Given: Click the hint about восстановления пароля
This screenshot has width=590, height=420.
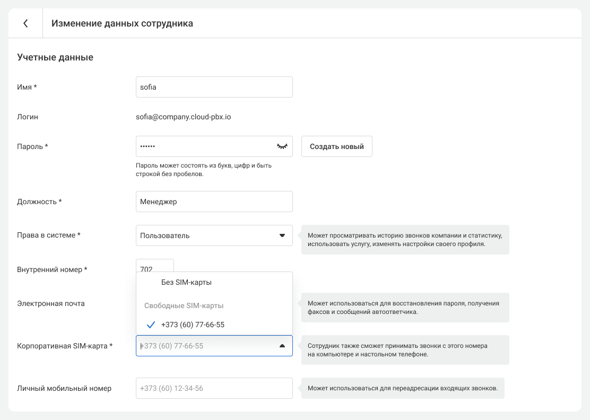Looking at the screenshot, I should click(x=404, y=308).
